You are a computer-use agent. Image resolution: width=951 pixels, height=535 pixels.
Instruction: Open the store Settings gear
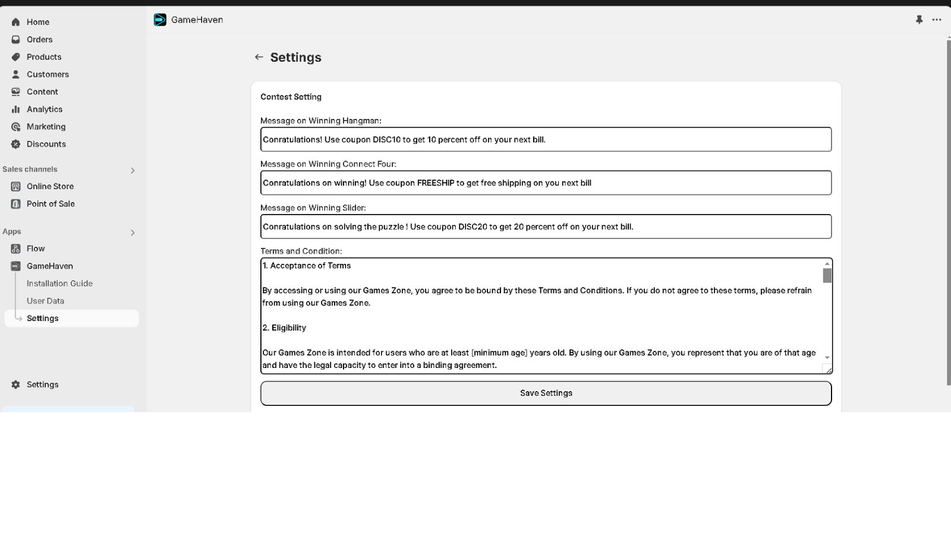(15, 384)
